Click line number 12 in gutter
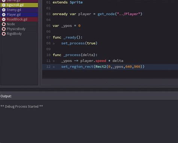 click(x=48, y=67)
